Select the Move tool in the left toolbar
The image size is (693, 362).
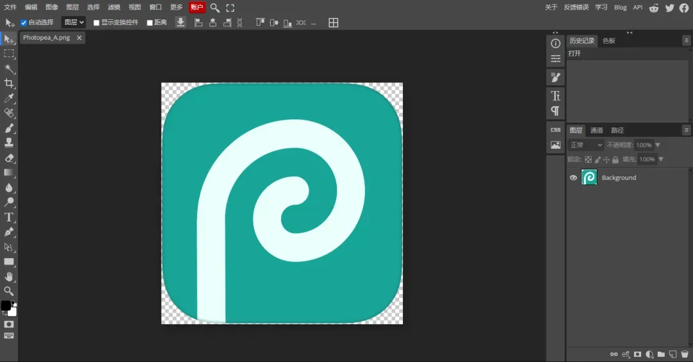[x=9, y=39]
